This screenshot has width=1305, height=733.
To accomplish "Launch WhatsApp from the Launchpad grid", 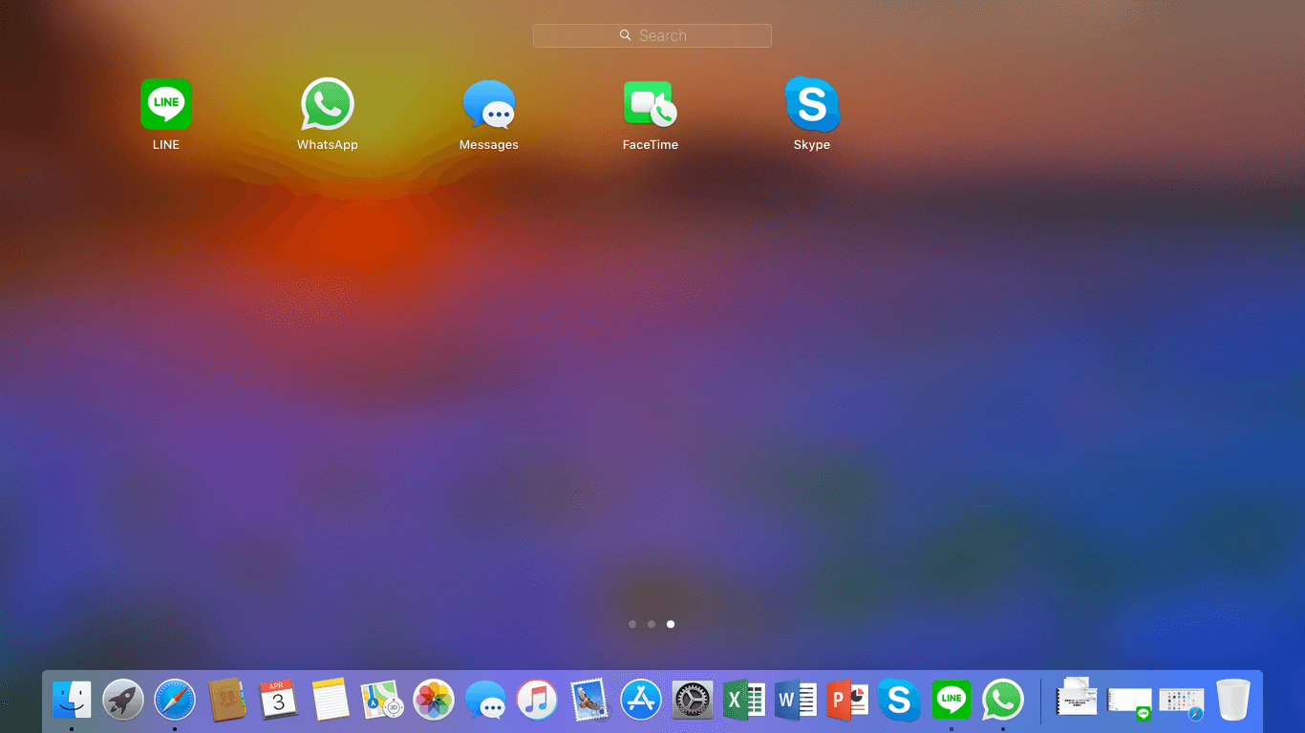I will 328,105.
